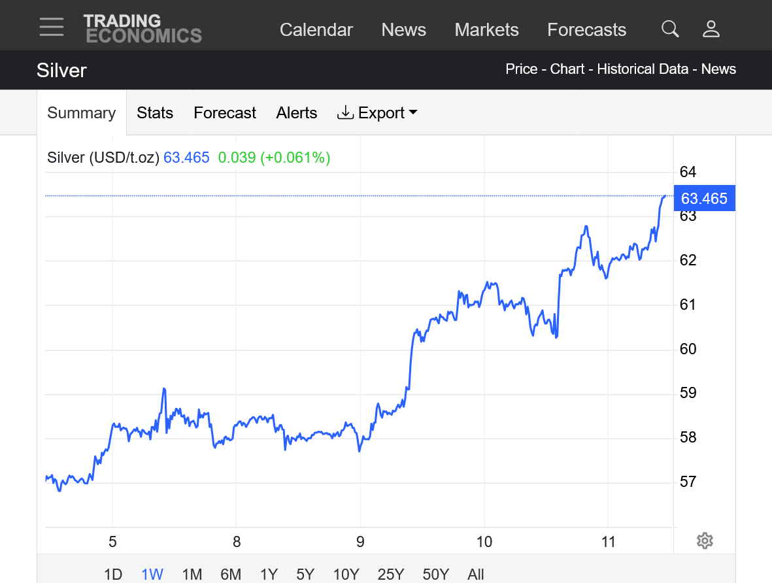This screenshot has height=583, width=772.
Task: Switch to the Stats tab
Action: (x=155, y=113)
